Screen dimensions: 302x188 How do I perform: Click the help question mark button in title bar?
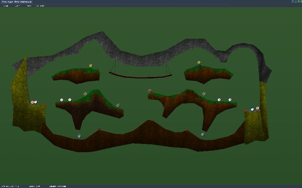[293, 2]
